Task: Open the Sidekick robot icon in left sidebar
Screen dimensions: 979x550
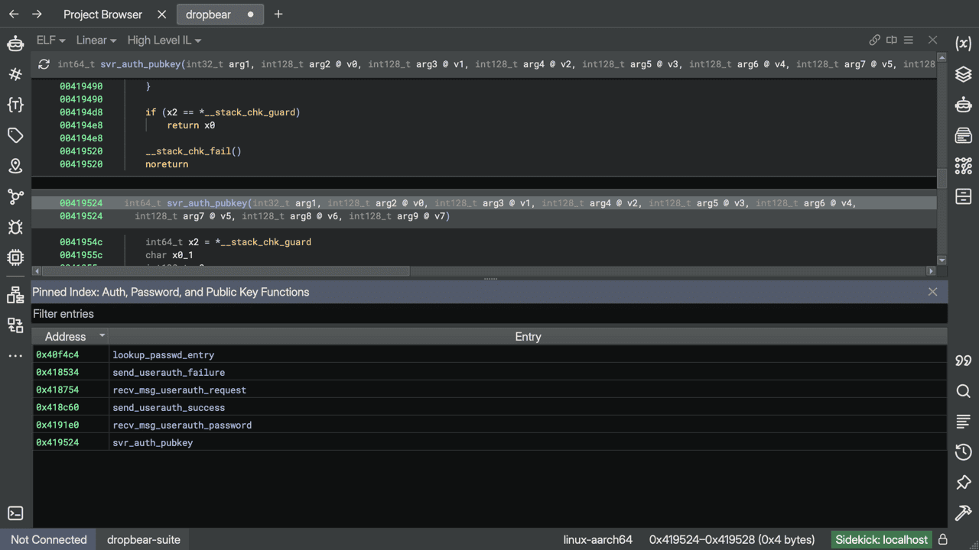Action: 15,44
